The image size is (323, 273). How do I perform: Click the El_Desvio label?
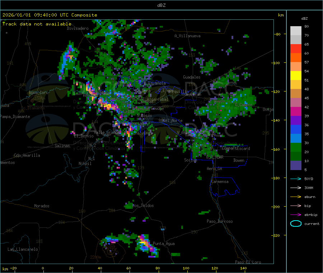pos(84,136)
